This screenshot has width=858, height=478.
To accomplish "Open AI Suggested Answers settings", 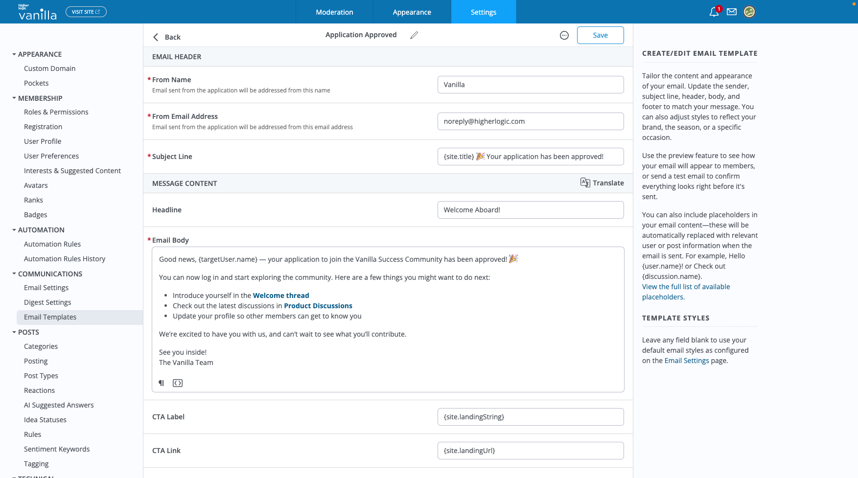I will pos(59,405).
